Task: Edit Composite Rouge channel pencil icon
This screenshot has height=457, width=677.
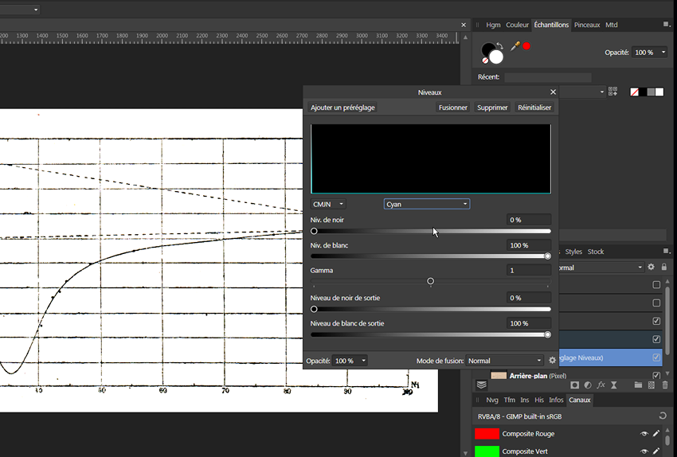Action: coord(656,433)
